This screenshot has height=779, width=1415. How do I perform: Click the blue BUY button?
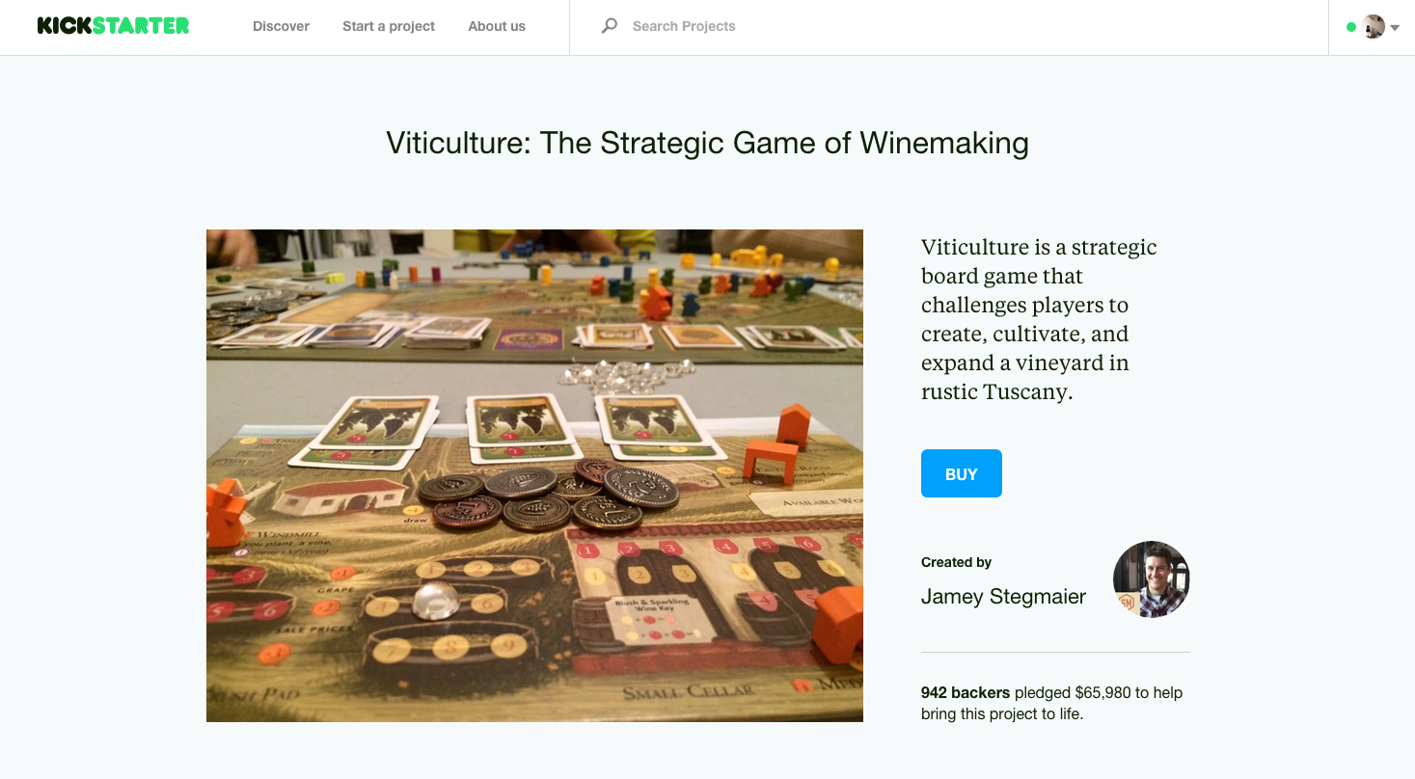(x=962, y=473)
